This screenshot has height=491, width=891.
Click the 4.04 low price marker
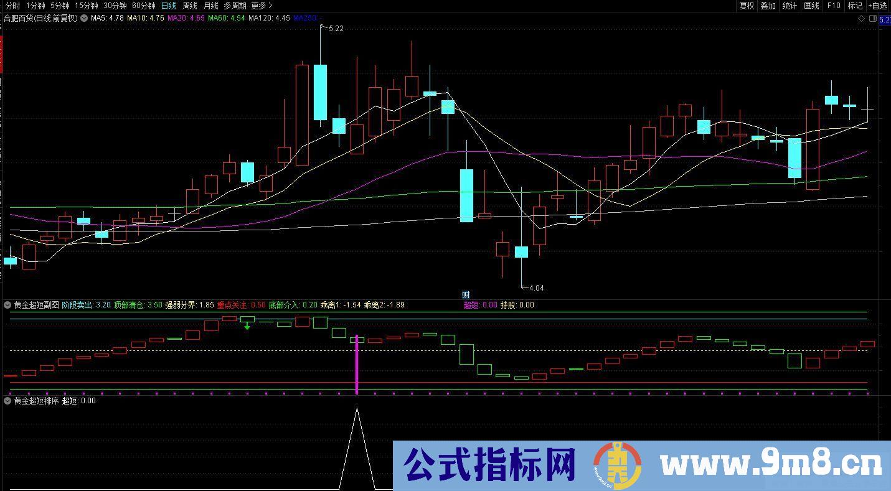(x=536, y=288)
